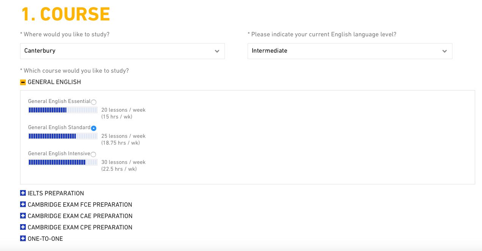Image resolution: width=482 pixels, height=251 pixels.
Task: Click the chevron arrow in Canterbury dropdown
Action: (x=217, y=51)
